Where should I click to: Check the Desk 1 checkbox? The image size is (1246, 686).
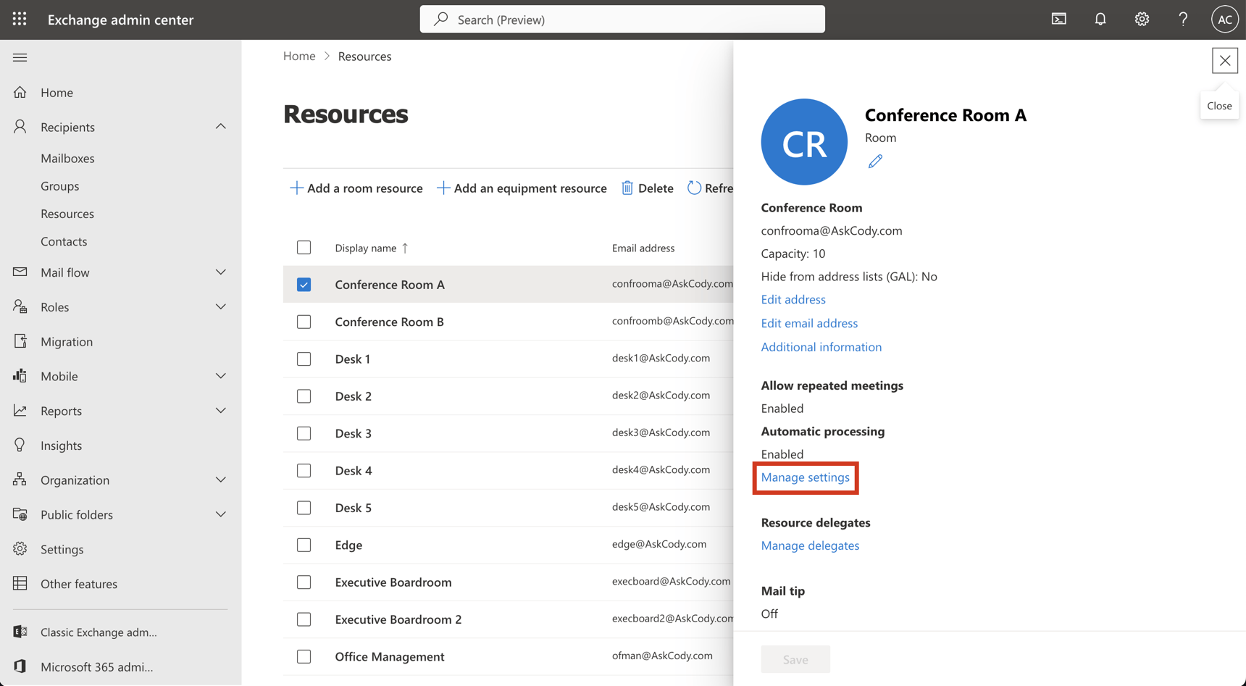coord(304,359)
